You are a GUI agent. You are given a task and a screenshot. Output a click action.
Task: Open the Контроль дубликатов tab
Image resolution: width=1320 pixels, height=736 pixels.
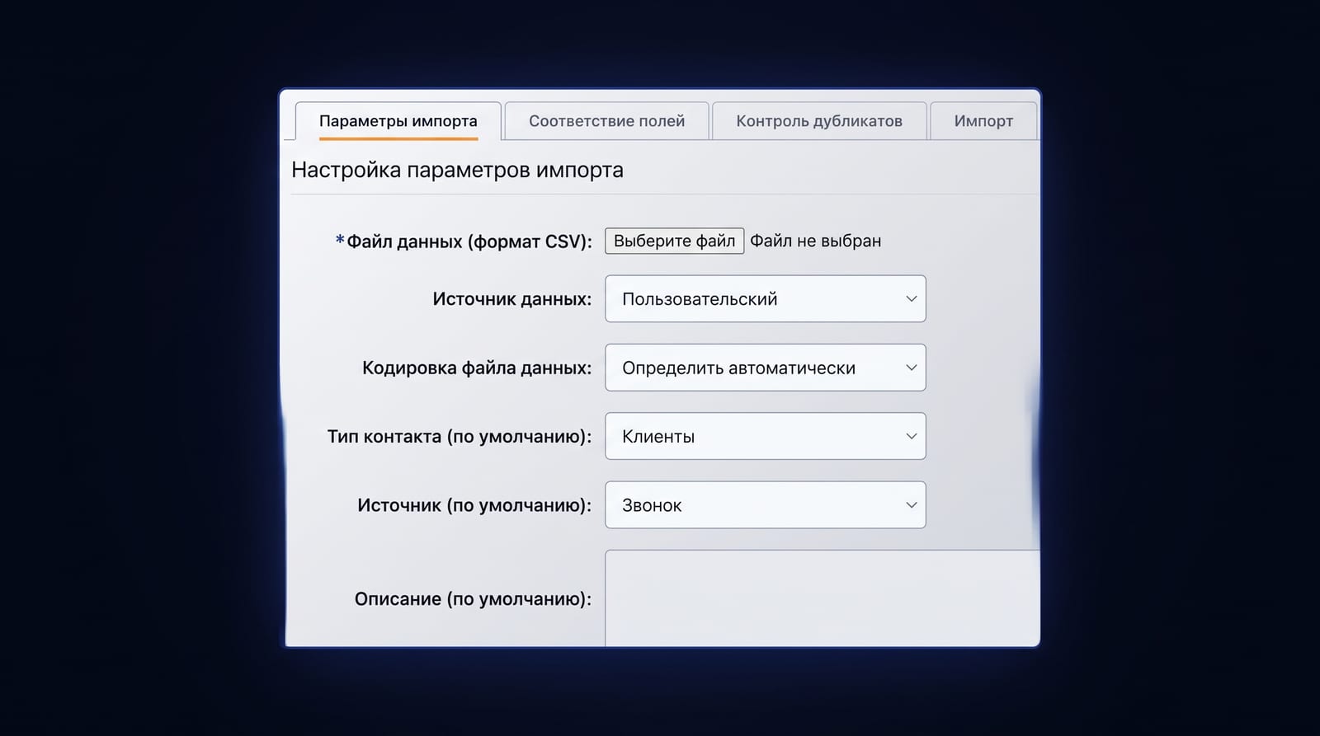click(x=819, y=121)
